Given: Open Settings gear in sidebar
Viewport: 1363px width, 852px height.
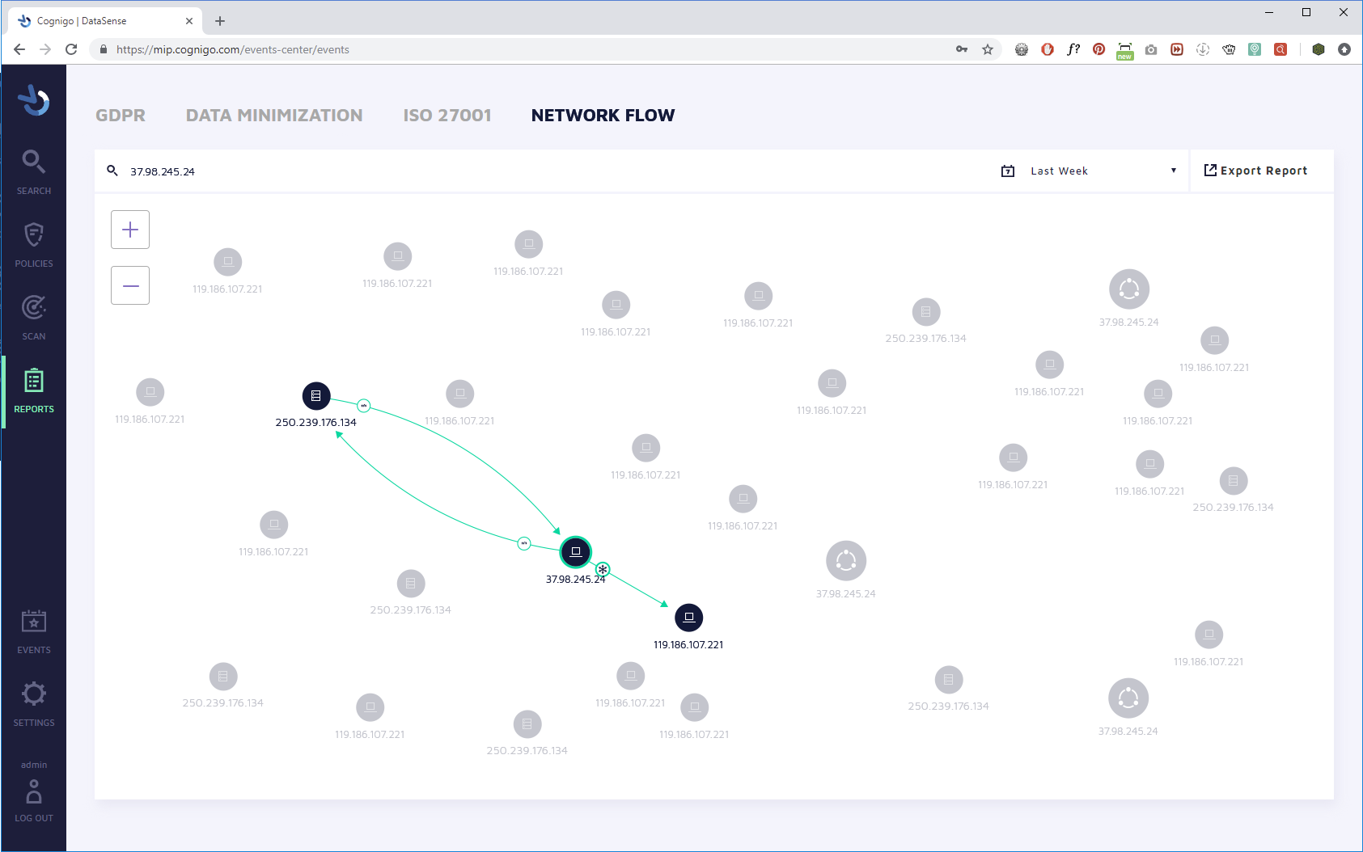Looking at the screenshot, I should 33,694.
